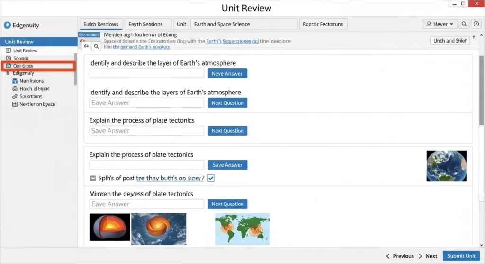Select the Unit tab

tap(181, 24)
